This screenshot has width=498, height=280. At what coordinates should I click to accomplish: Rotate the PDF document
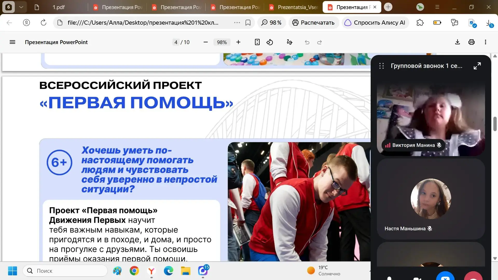click(270, 42)
